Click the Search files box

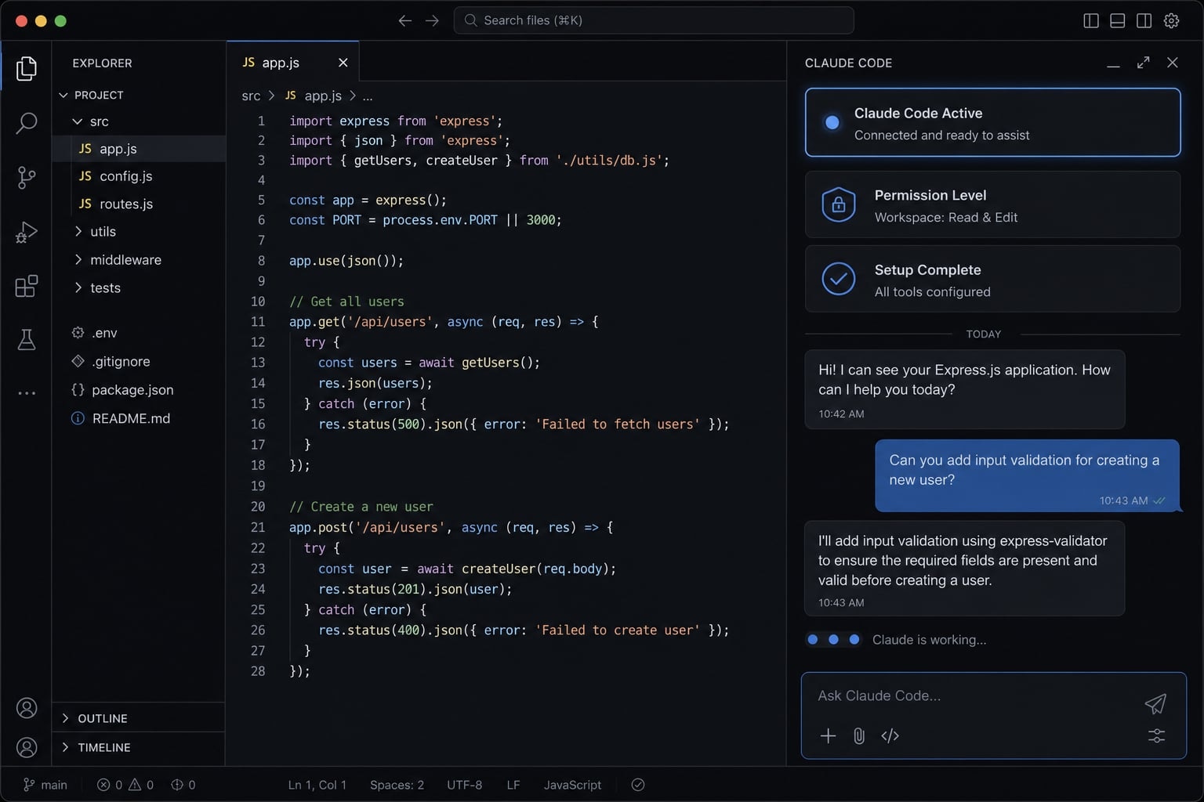point(654,20)
